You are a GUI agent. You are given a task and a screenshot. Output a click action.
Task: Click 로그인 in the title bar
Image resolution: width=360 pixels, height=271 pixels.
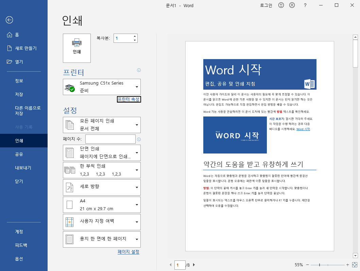(x=266, y=5)
